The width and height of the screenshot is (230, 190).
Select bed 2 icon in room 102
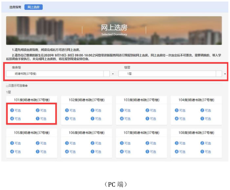click(x=93, y=110)
